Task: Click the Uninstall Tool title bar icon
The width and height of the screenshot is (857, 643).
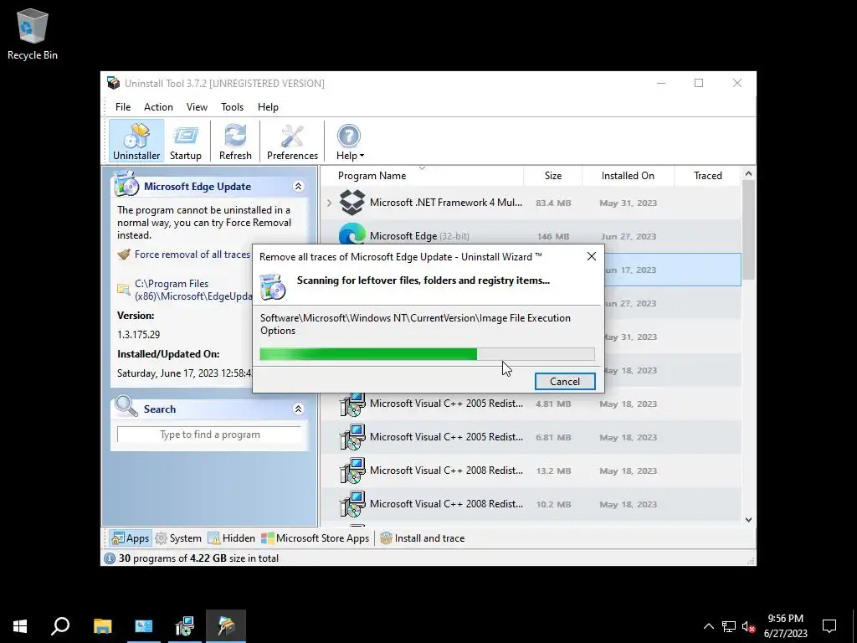Action: [114, 83]
